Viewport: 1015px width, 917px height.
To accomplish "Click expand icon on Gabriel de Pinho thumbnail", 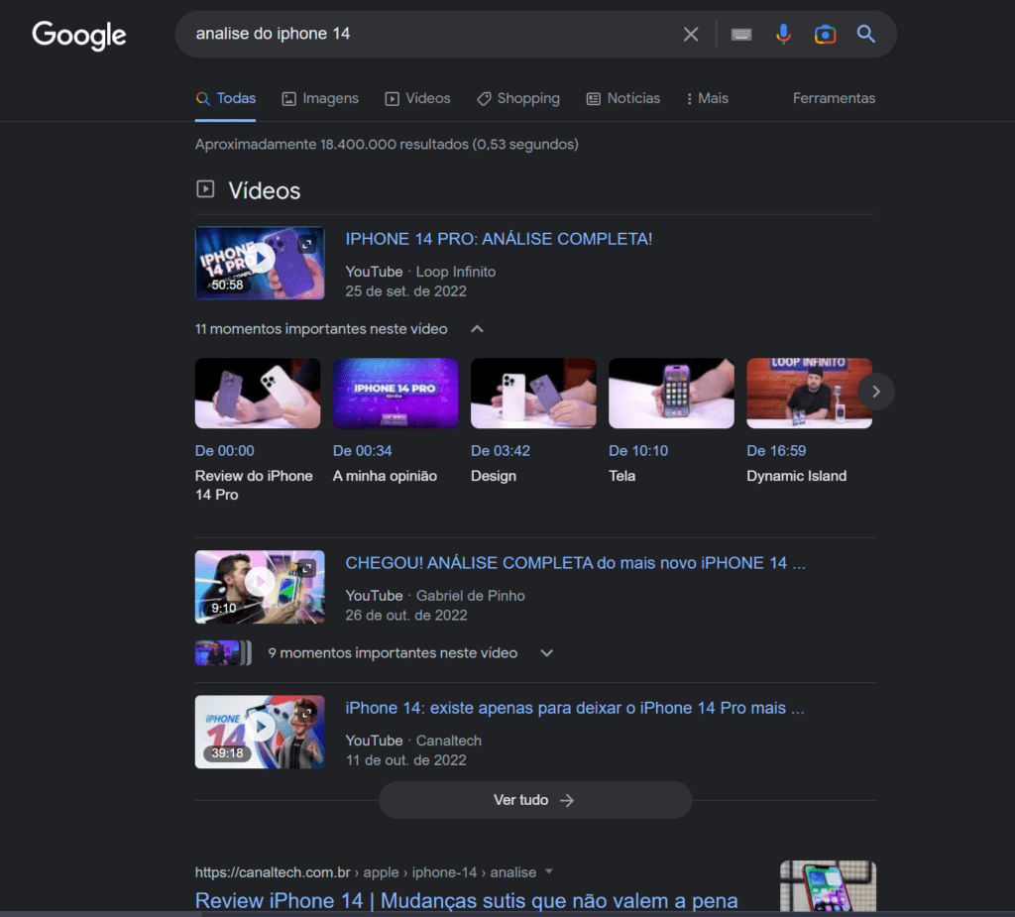I will 307,568.
